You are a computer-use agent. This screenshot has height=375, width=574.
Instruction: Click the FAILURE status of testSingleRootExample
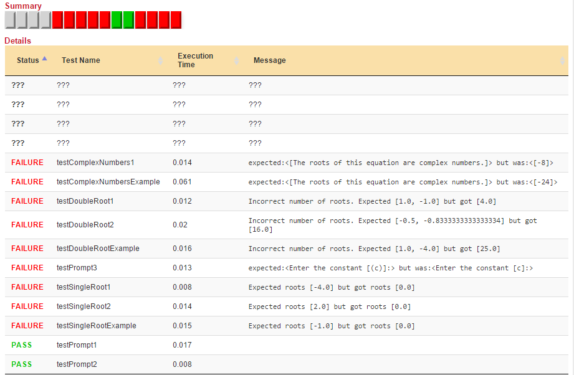(x=27, y=326)
